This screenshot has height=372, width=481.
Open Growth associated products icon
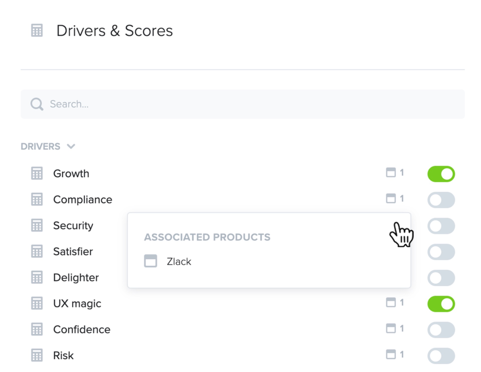tap(391, 172)
